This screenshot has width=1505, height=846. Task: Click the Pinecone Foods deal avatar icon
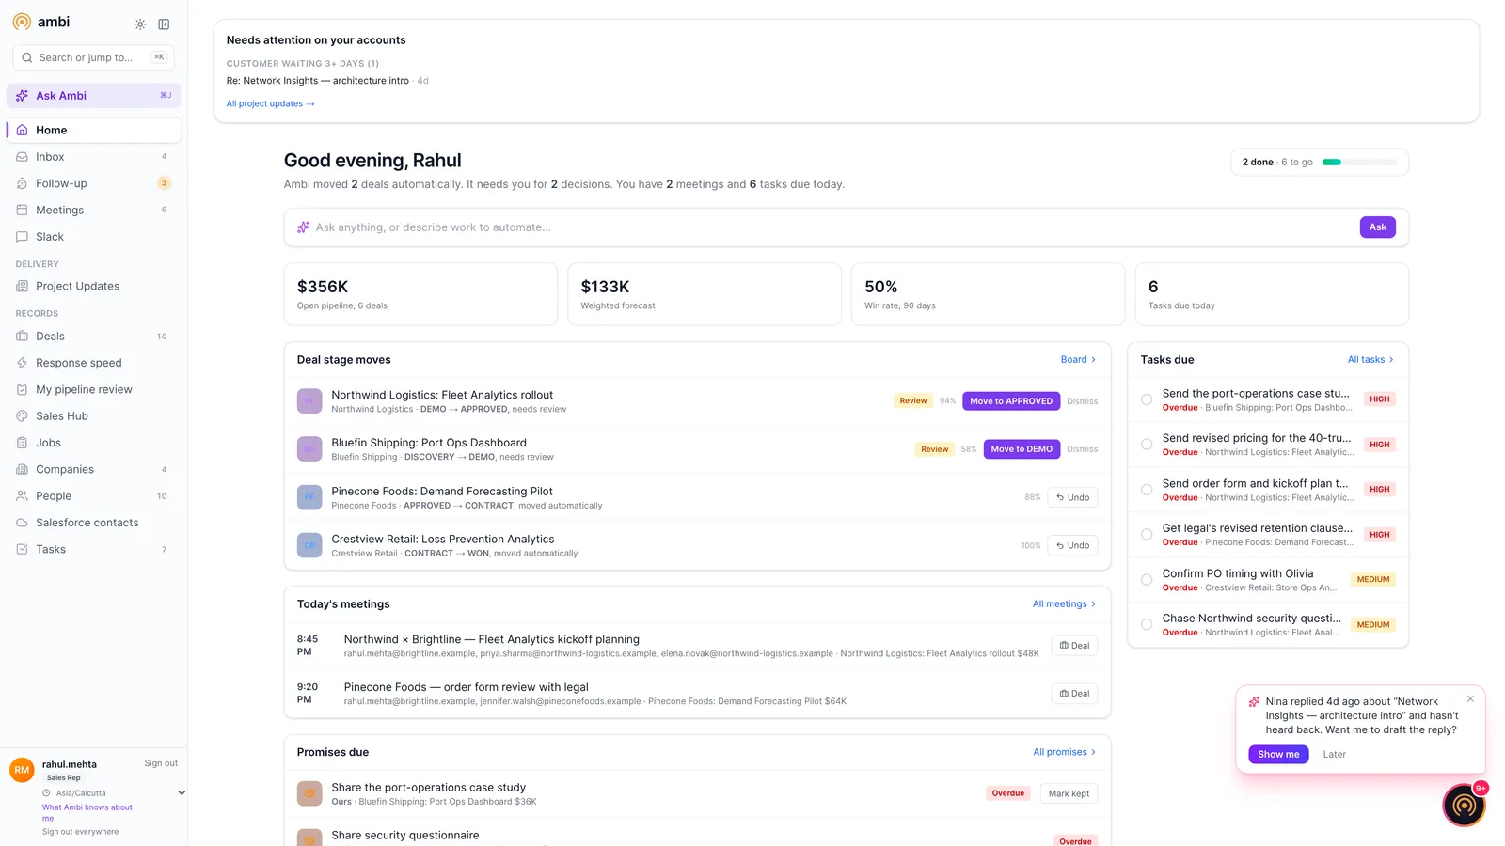pos(309,497)
